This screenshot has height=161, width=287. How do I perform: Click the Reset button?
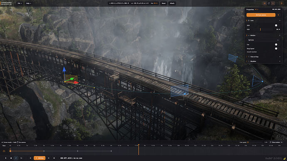[x=163, y=3]
